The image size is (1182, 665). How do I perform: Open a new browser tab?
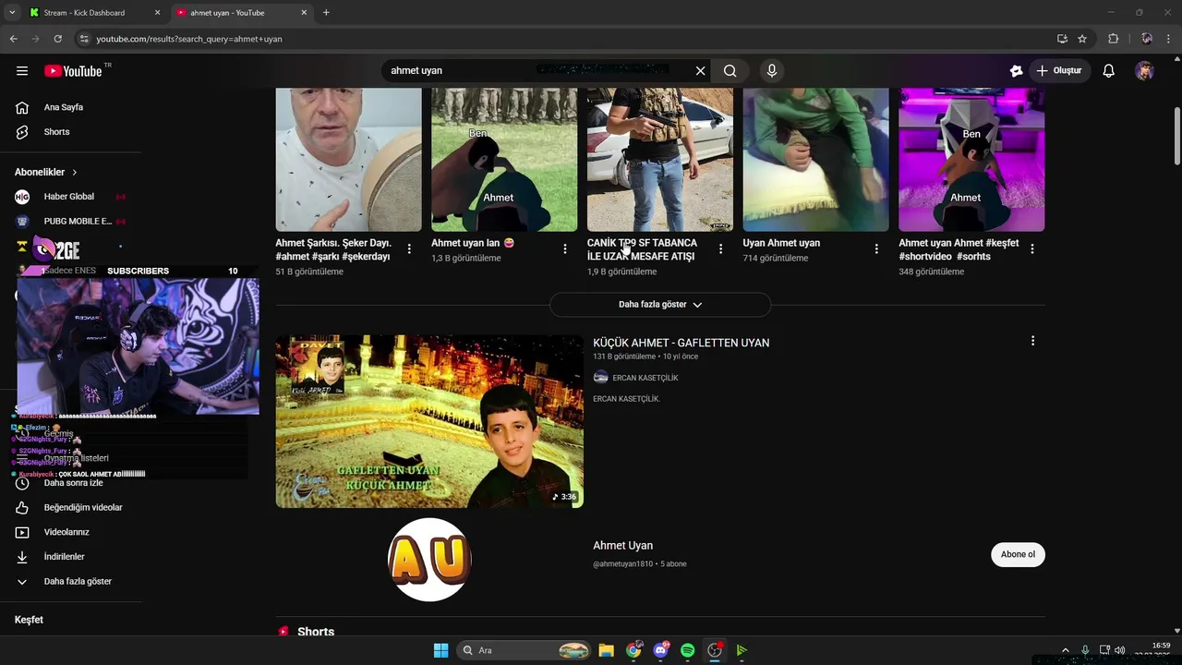pyautogui.click(x=326, y=13)
